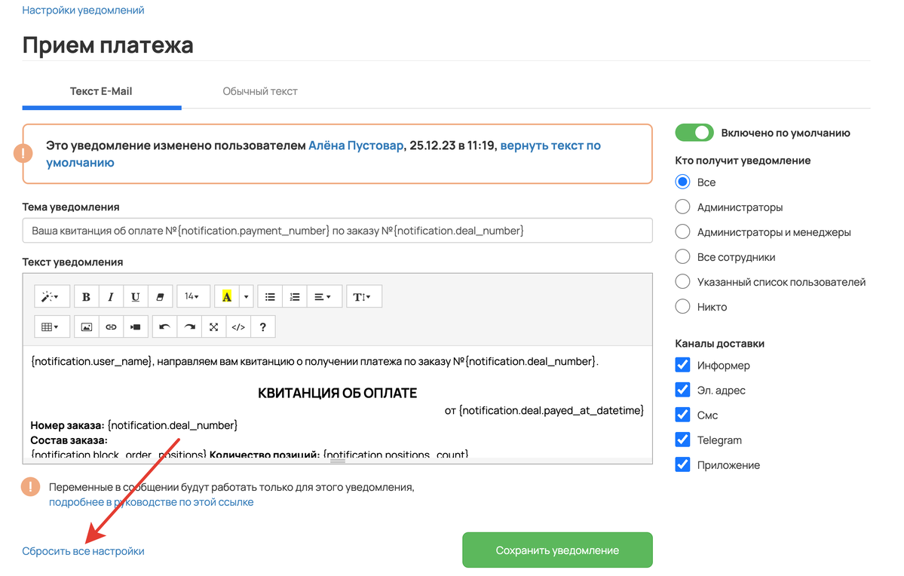The image size is (904, 576).
Task: Click the Сохранить уведомление button
Action: [x=557, y=550]
